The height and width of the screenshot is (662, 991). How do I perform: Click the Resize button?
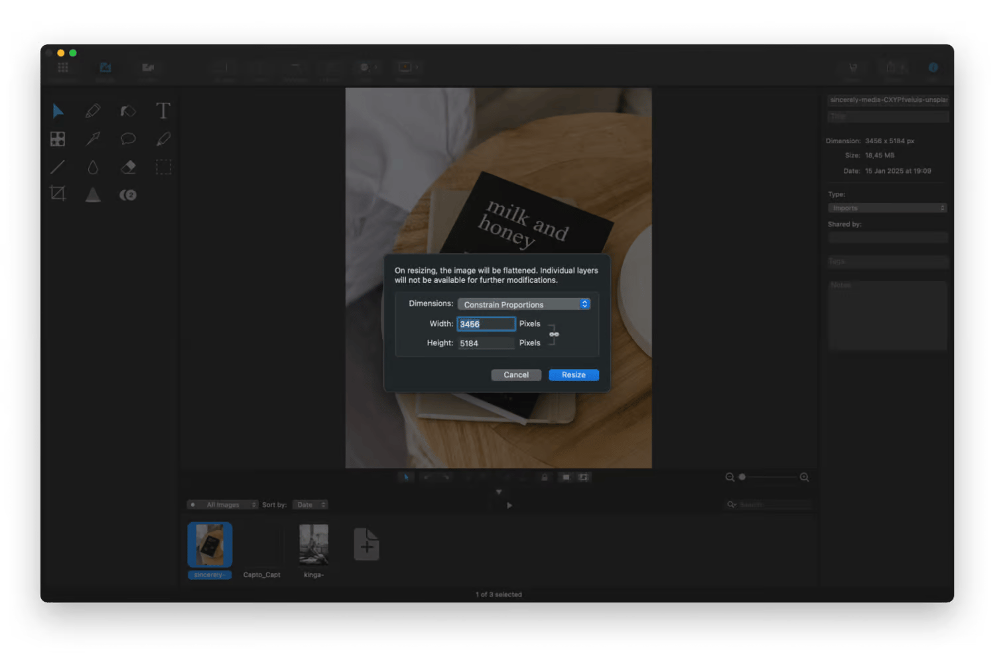click(573, 375)
